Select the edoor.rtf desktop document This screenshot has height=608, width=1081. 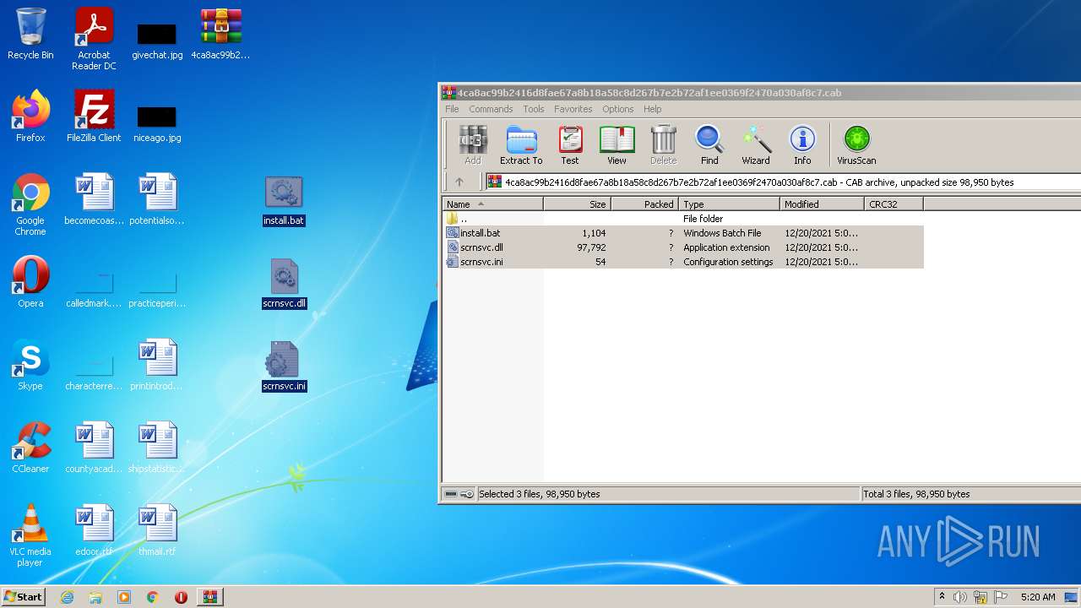coord(94,530)
